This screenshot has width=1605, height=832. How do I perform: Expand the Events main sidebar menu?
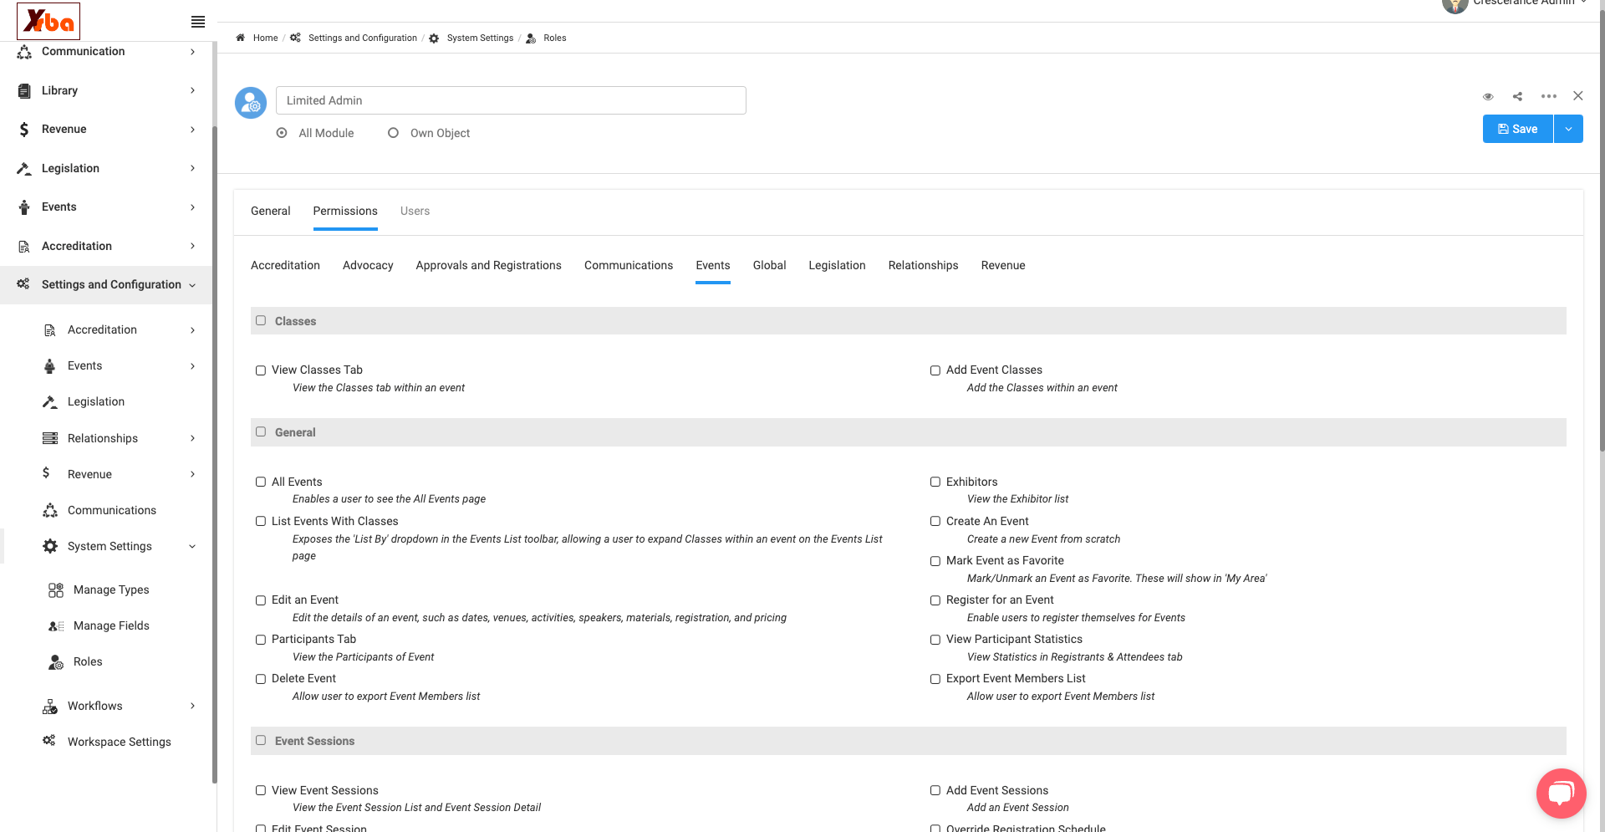192,207
